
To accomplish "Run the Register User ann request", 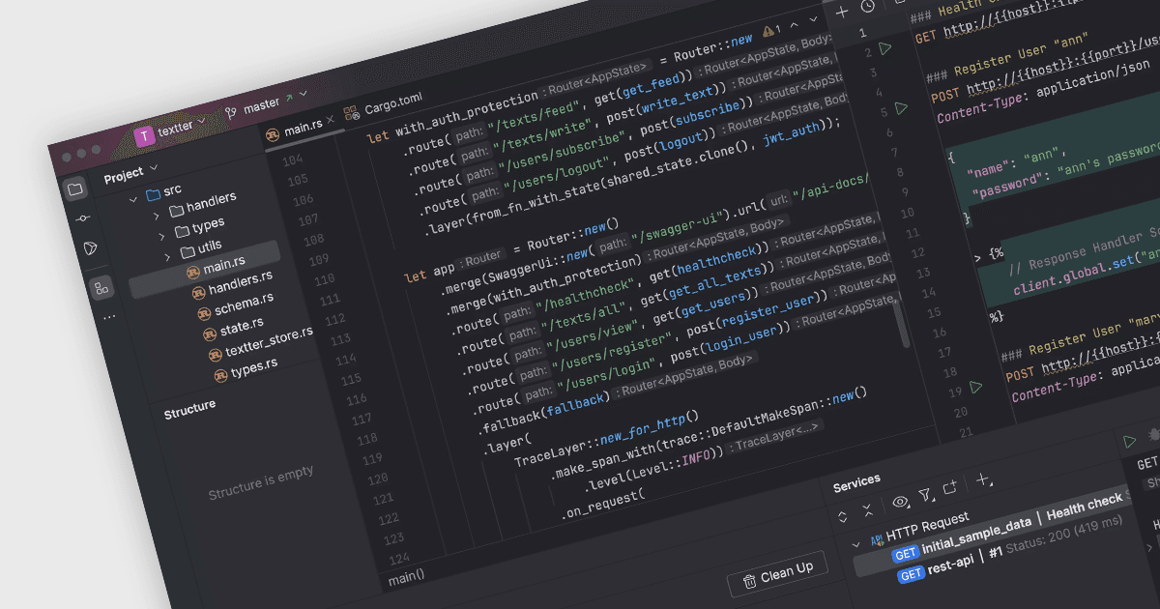I will 901,107.
